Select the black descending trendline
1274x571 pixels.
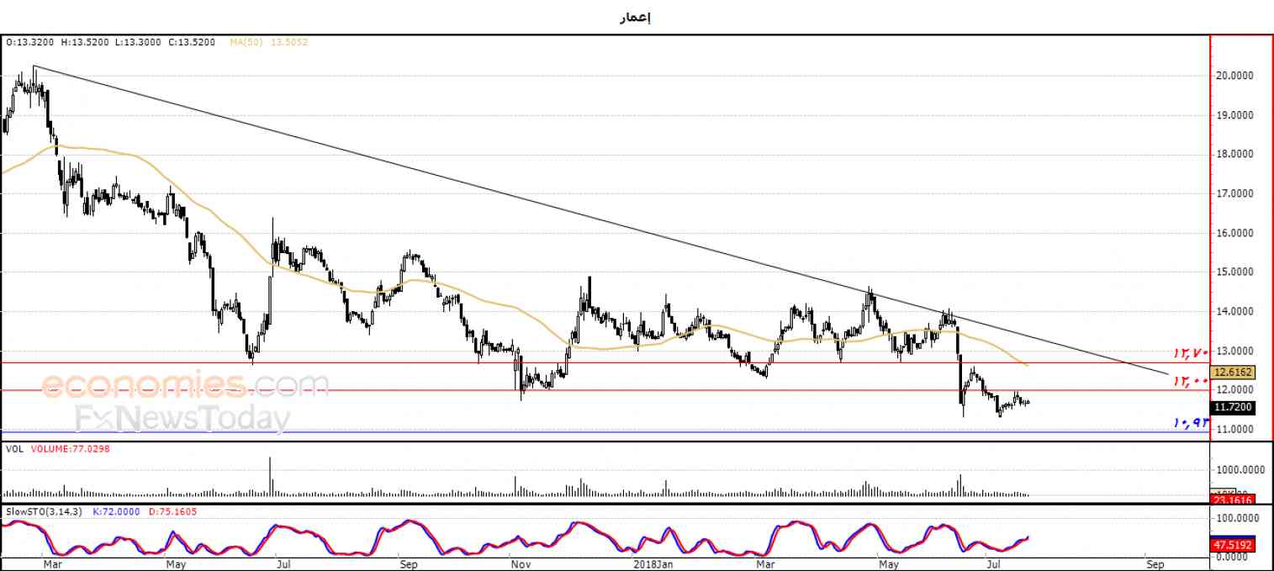tap(601, 219)
